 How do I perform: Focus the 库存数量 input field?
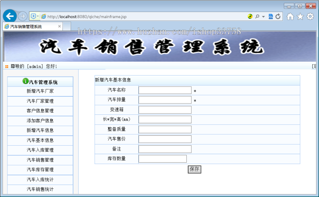coord(163,159)
